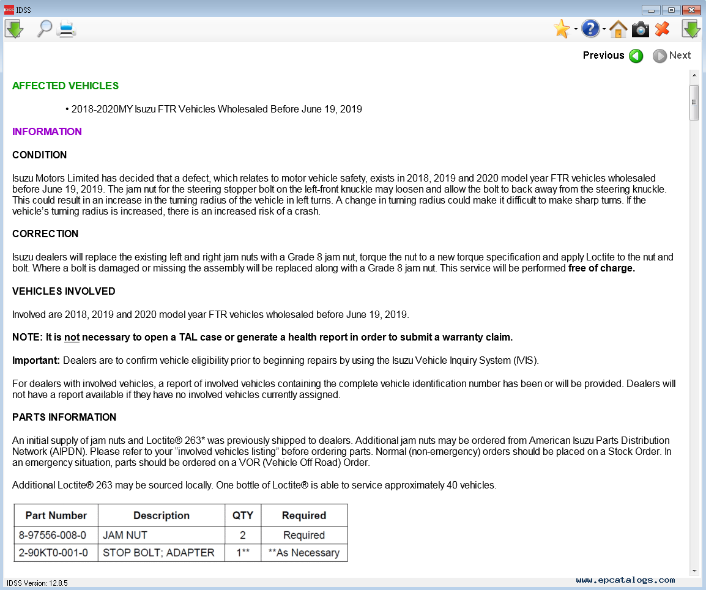Go to the Previous page
The width and height of the screenshot is (706, 590).
point(613,56)
